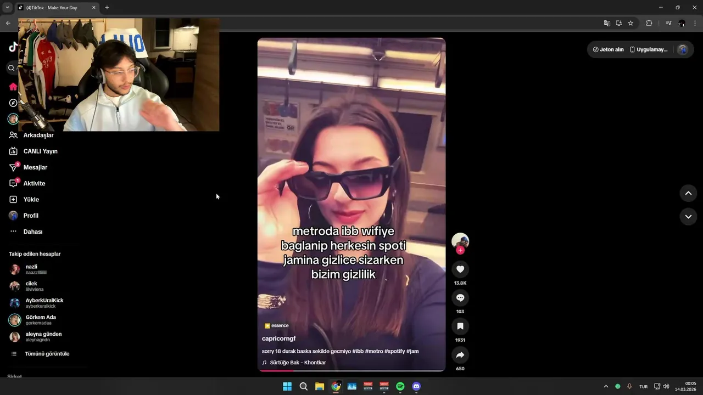Click the Jeton alın button
The width and height of the screenshot is (703, 395).
point(609,49)
